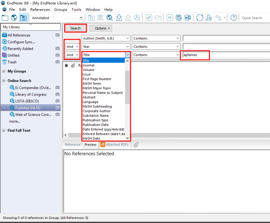Open the References menu
This screenshot has height=223, width=270.
pyautogui.click(x=40, y=10)
